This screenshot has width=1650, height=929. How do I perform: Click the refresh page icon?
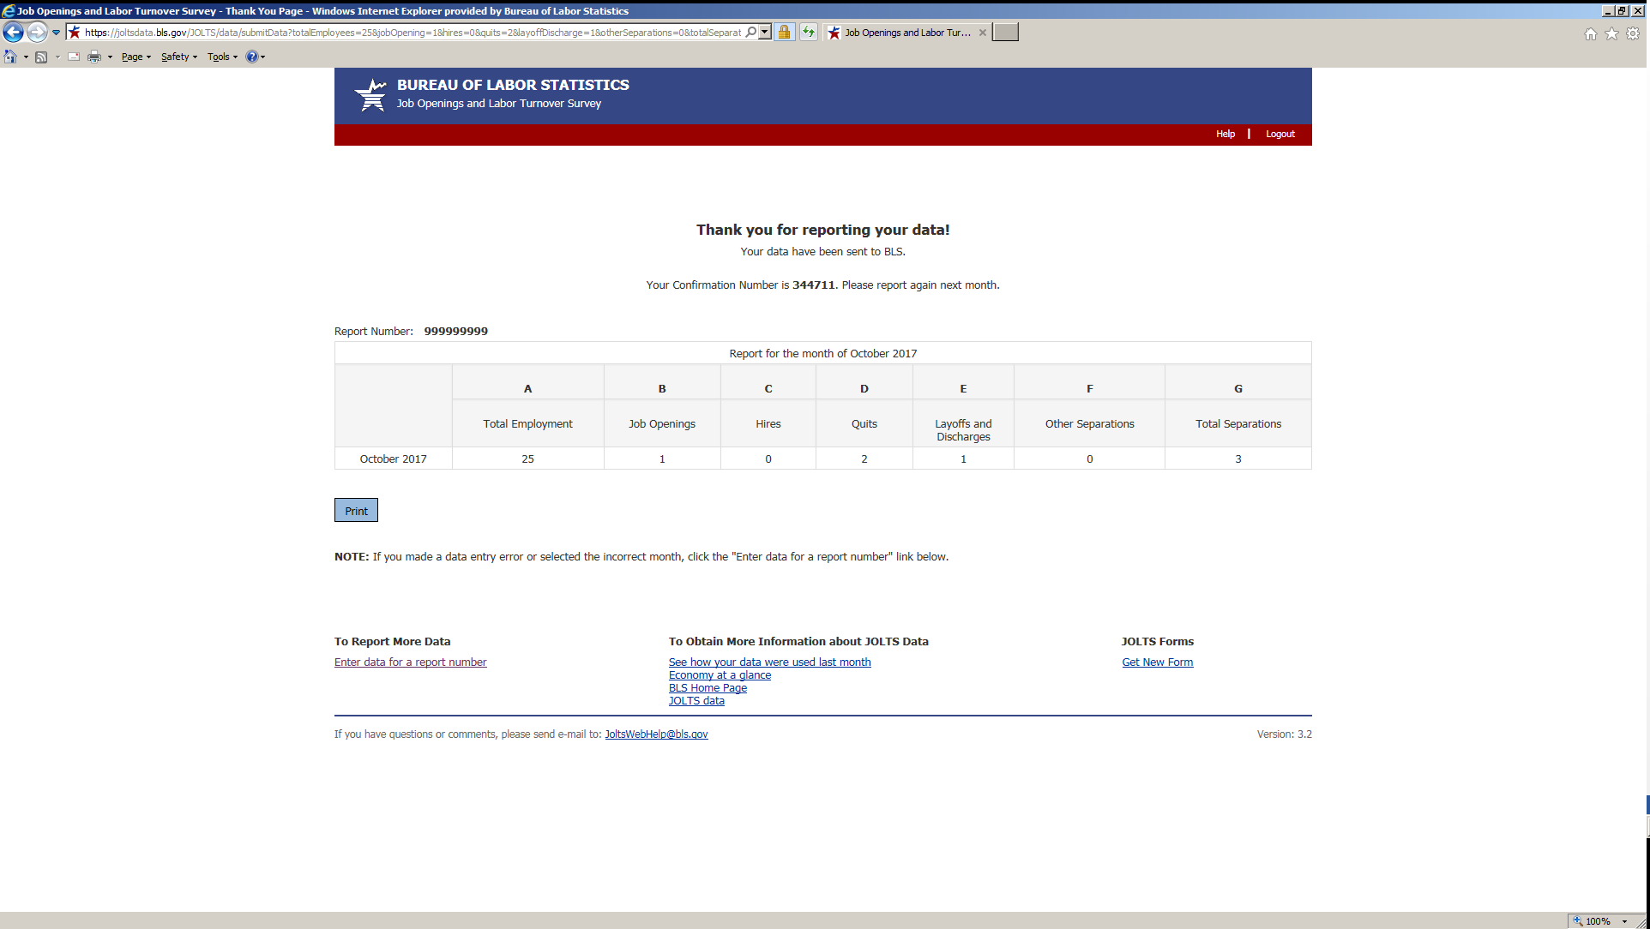click(809, 33)
